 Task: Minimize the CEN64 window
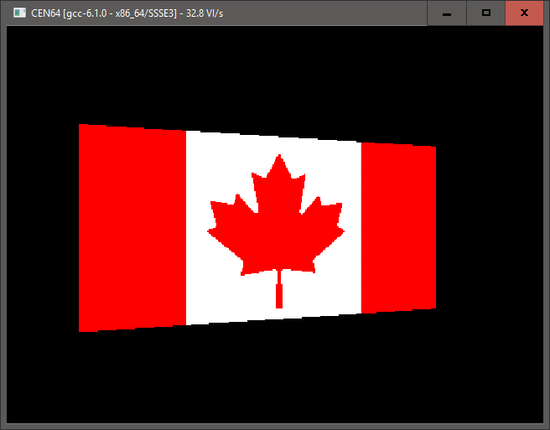(447, 13)
